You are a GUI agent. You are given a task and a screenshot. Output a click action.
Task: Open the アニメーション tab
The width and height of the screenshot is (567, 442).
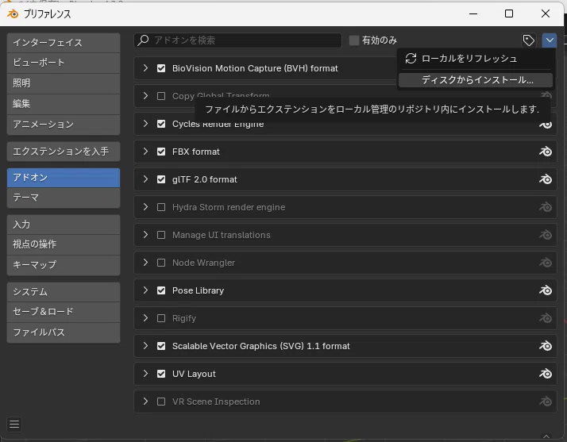click(x=64, y=125)
